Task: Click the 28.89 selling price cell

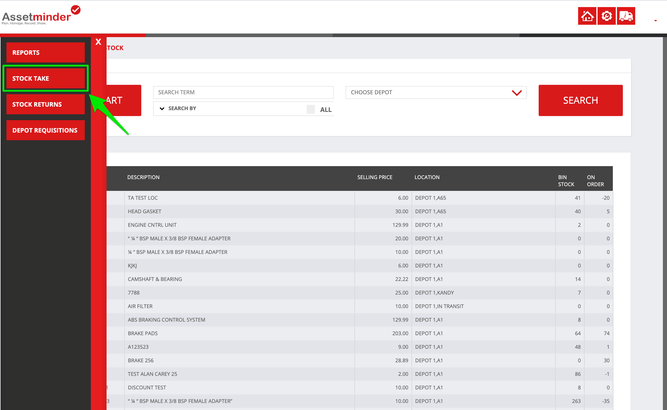Action: [x=383, y=361]
